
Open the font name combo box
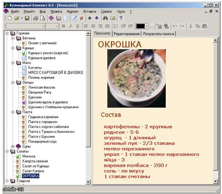(x=26, y=26)
